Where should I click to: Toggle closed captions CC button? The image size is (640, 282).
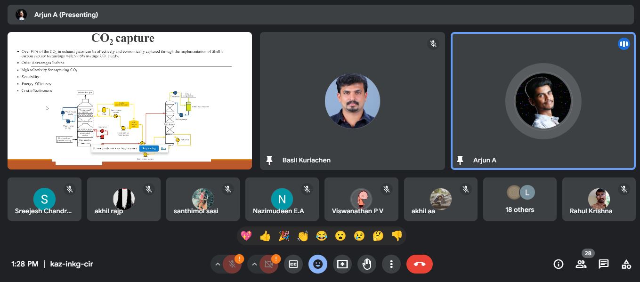pos(293,264)
